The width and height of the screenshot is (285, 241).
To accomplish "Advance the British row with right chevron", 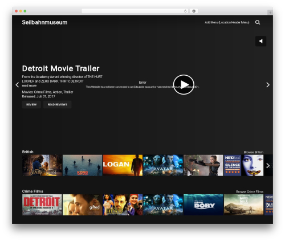I will tap(268, 166).
